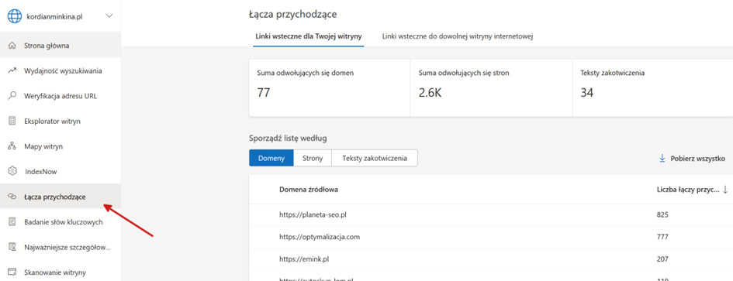Click the 2.6K referring pages value
Viewport: 733px width, 281px height.
tap(430, 93)
